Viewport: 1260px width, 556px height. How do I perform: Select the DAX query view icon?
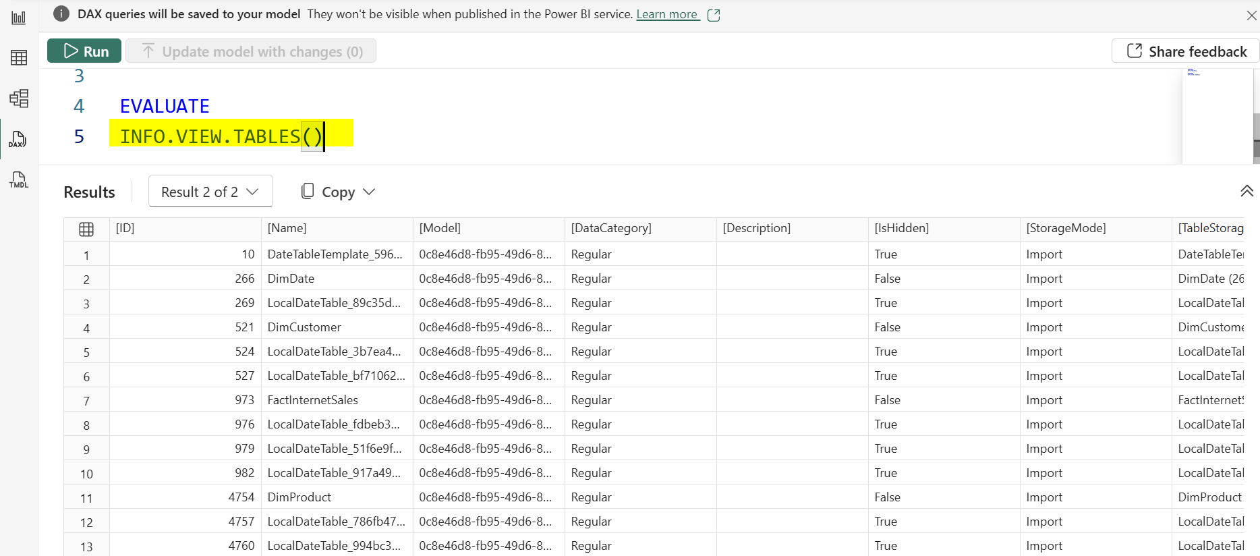click(18, 140)
